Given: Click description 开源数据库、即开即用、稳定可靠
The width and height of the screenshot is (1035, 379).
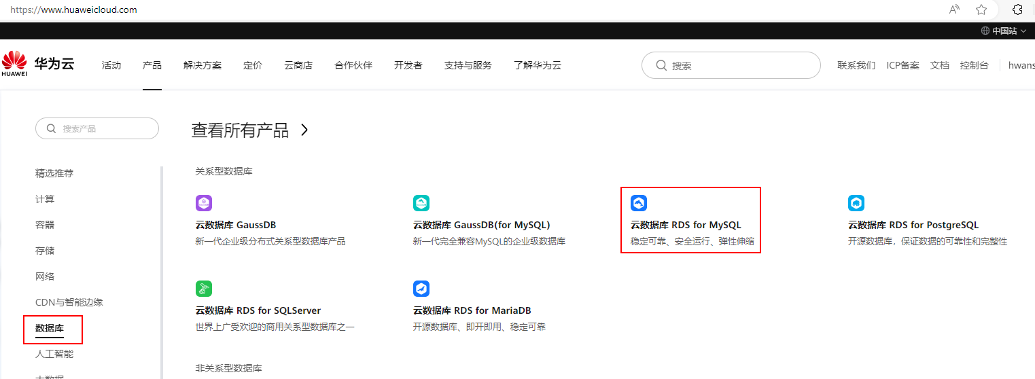Looking at the screenshot, I should coord(479,327).
